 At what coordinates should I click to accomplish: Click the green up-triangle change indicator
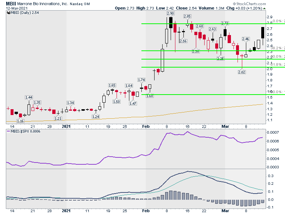coord(264,8)
